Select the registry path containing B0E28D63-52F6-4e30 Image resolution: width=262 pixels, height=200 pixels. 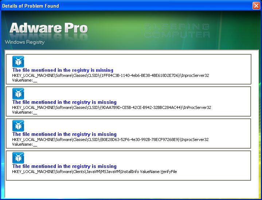110,140
